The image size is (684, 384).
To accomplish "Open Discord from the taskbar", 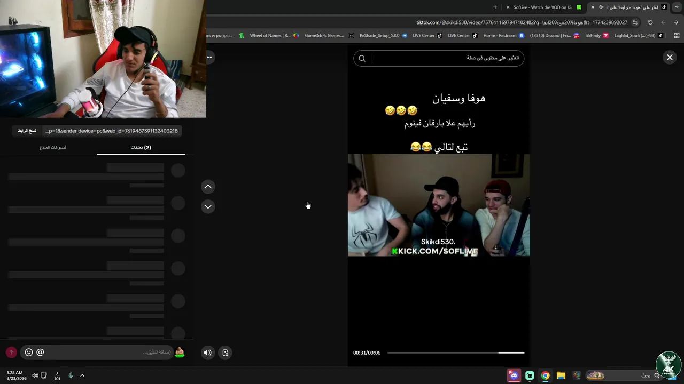I will coord(514,375).
